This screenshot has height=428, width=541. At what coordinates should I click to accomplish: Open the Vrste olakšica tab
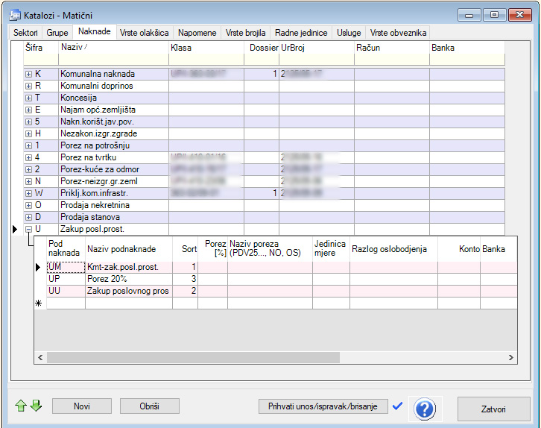[x=145, y=33]
